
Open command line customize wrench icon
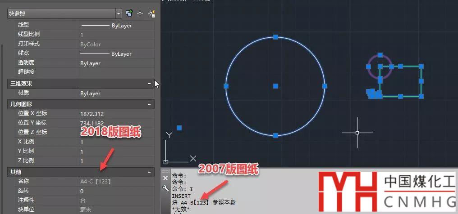coord(165,188)
